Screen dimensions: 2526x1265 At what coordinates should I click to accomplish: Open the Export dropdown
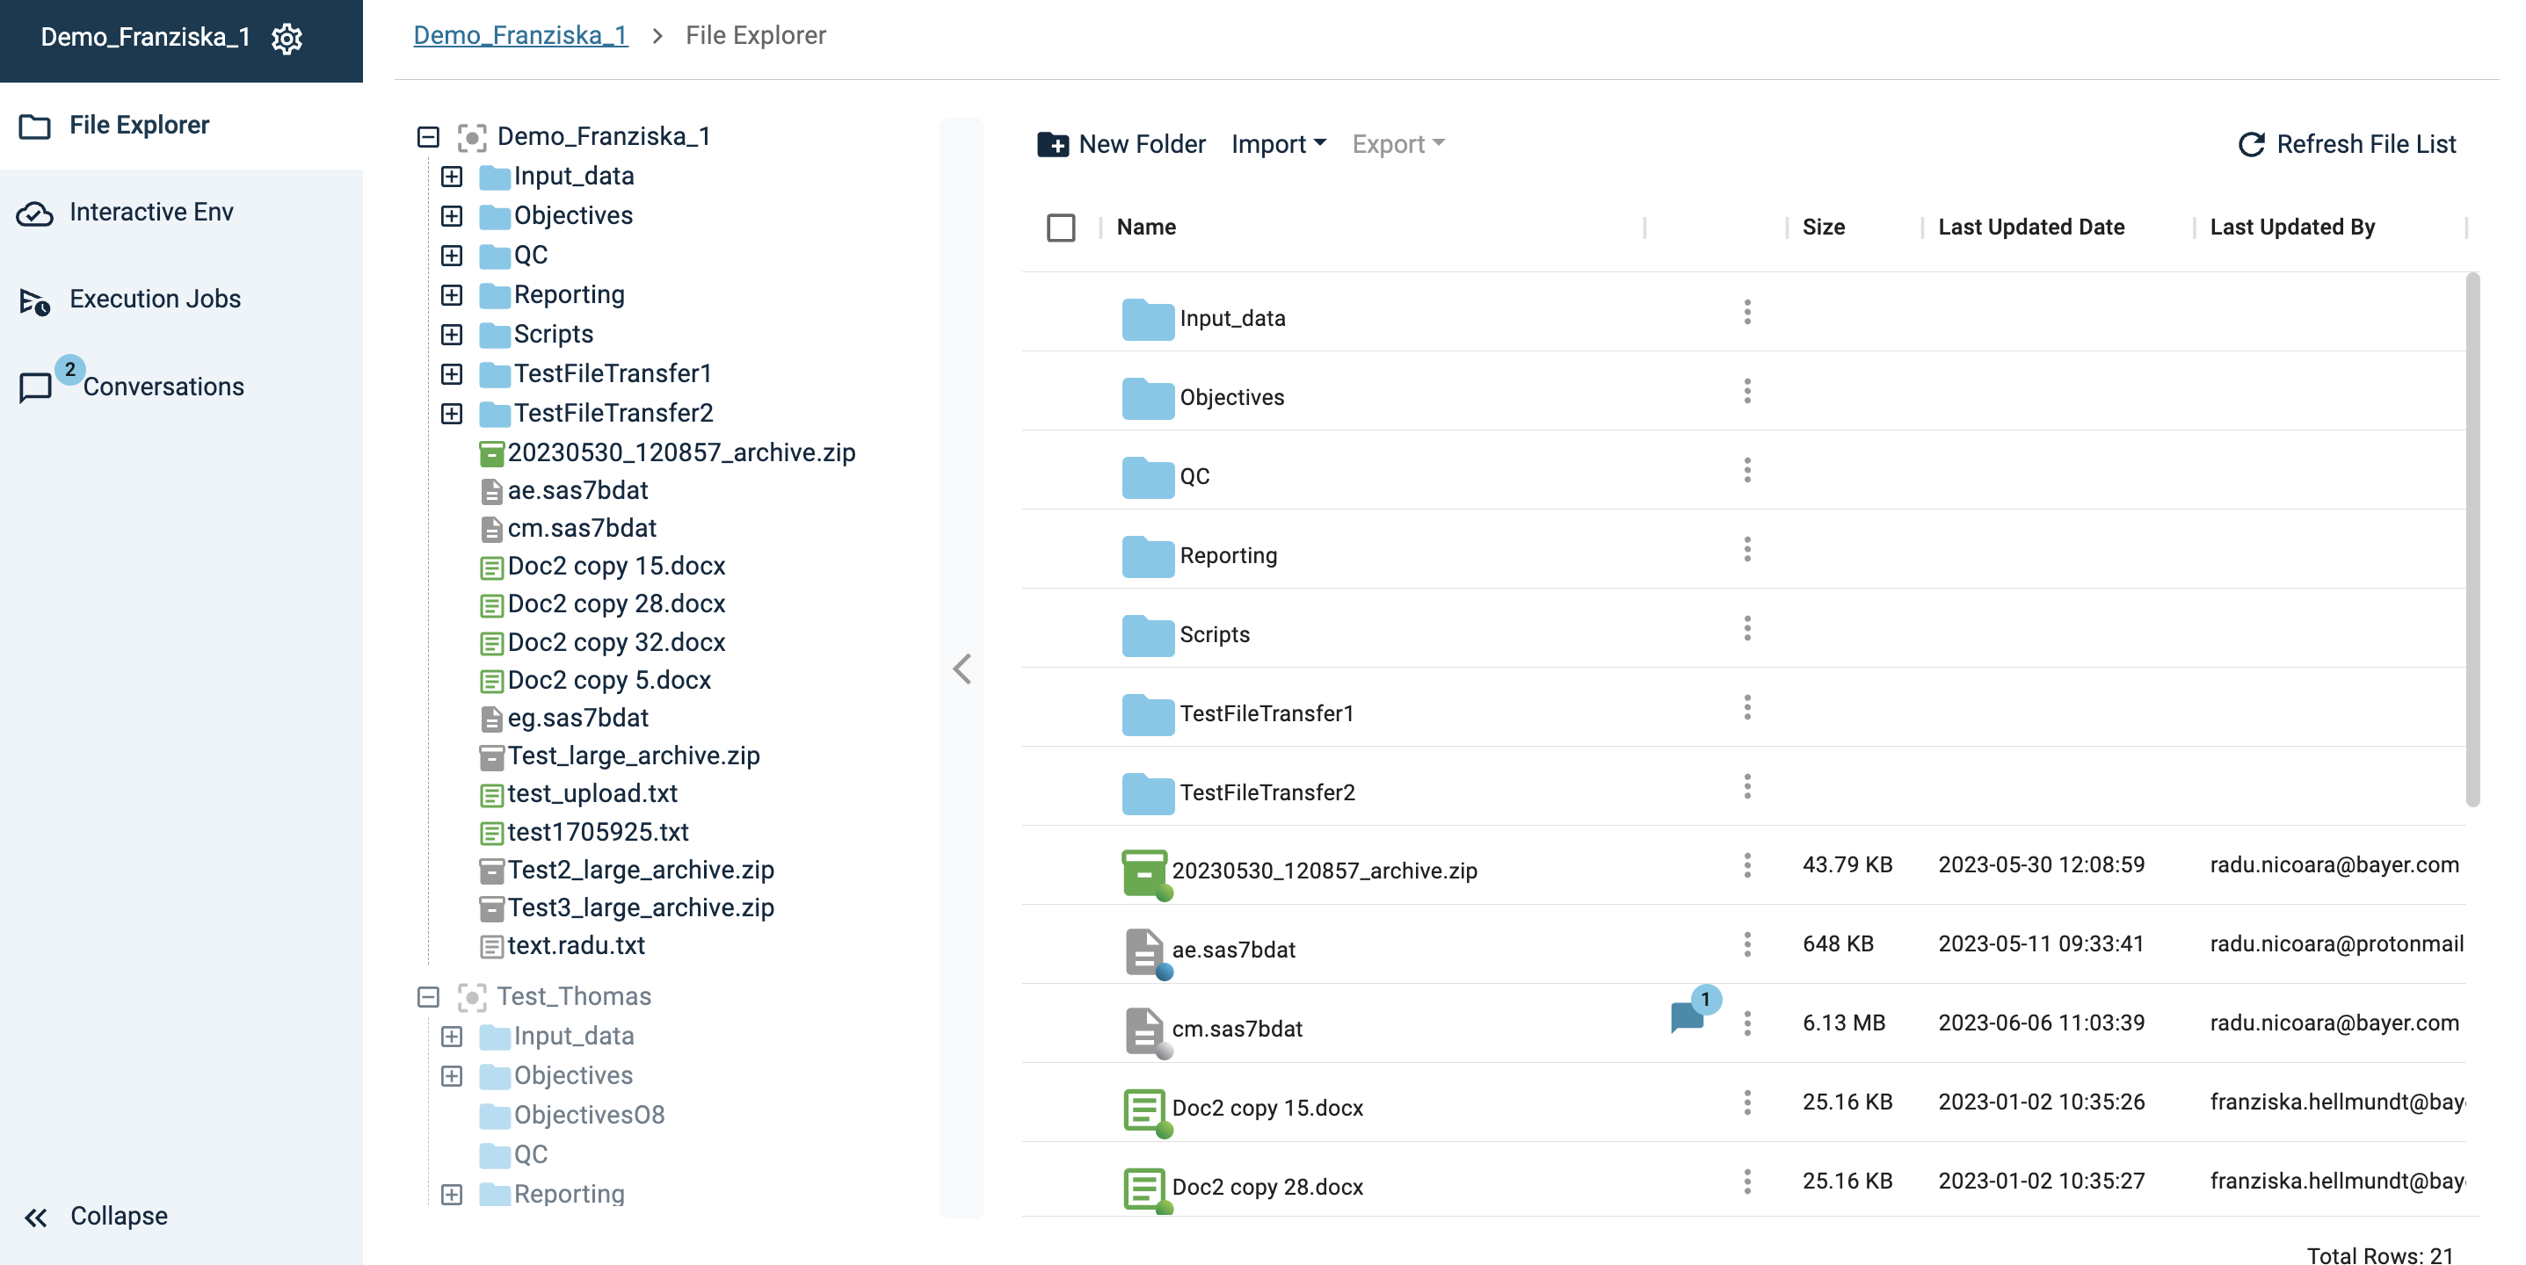(x=1397, y=144)
